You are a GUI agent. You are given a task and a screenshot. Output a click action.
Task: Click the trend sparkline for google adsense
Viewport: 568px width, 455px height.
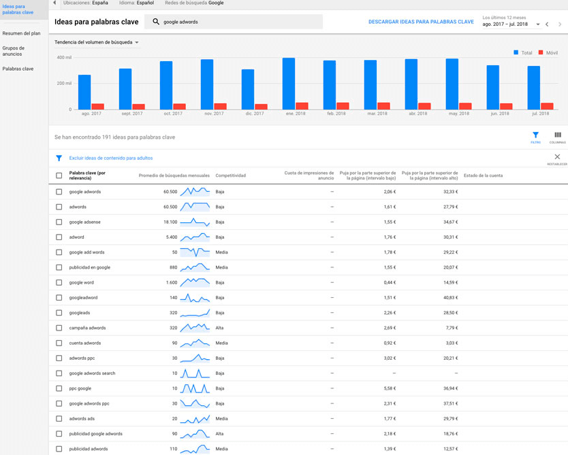click(195, 222)
